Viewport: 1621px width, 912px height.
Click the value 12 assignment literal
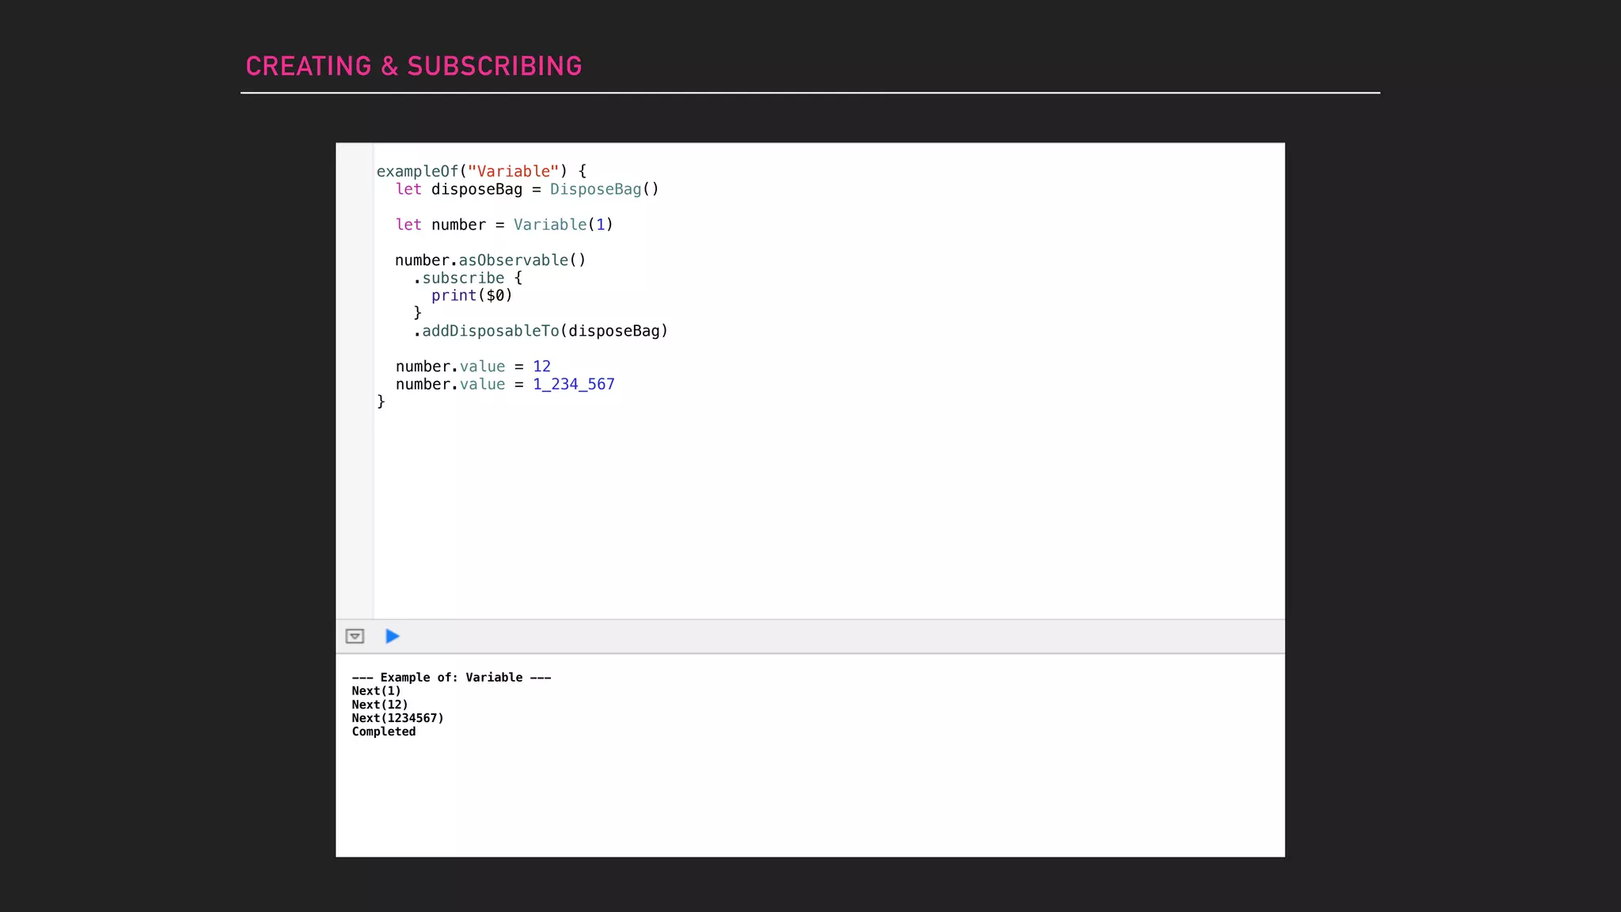541,367
